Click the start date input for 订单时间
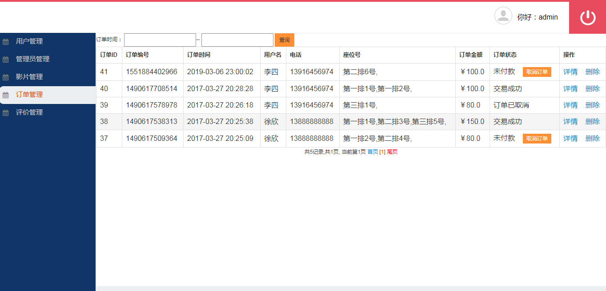606x291 pixels. click(160, 40)
